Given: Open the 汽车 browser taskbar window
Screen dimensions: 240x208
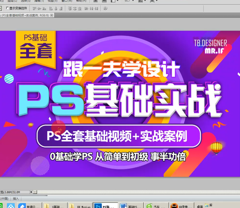Looking at the screenshot, I should pos(156,206).
